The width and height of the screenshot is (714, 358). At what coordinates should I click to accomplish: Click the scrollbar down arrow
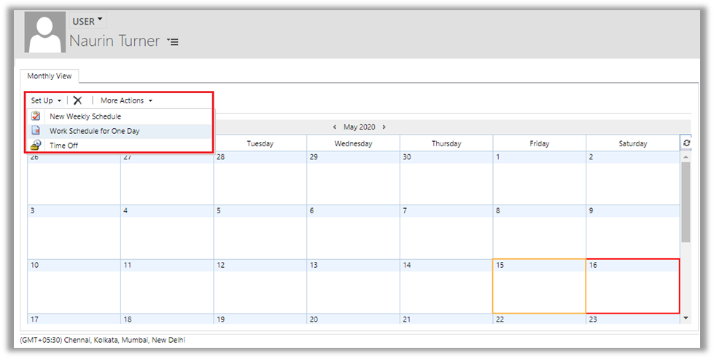[686, 318]
